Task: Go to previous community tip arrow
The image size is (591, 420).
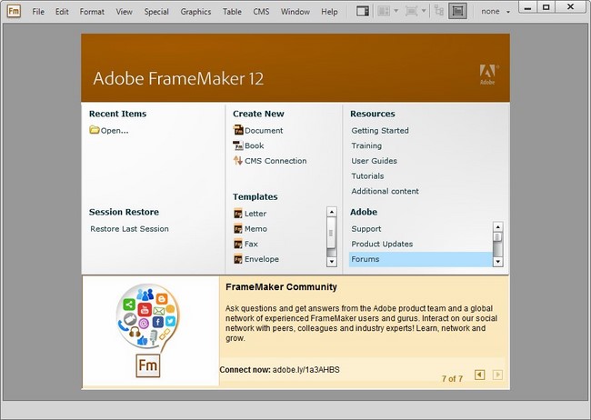Action: click(480, 375)
